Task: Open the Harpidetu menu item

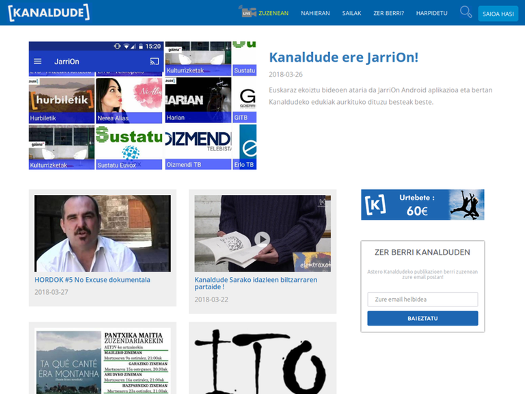Action: 431,13
